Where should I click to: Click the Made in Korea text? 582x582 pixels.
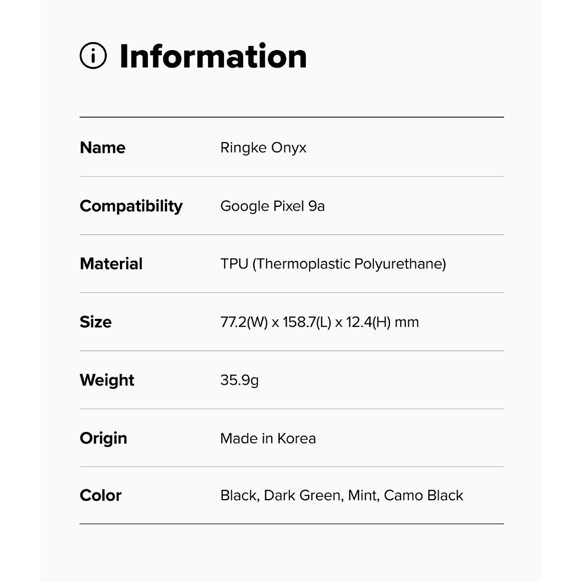pyautogui.click(x=268, y=438)
